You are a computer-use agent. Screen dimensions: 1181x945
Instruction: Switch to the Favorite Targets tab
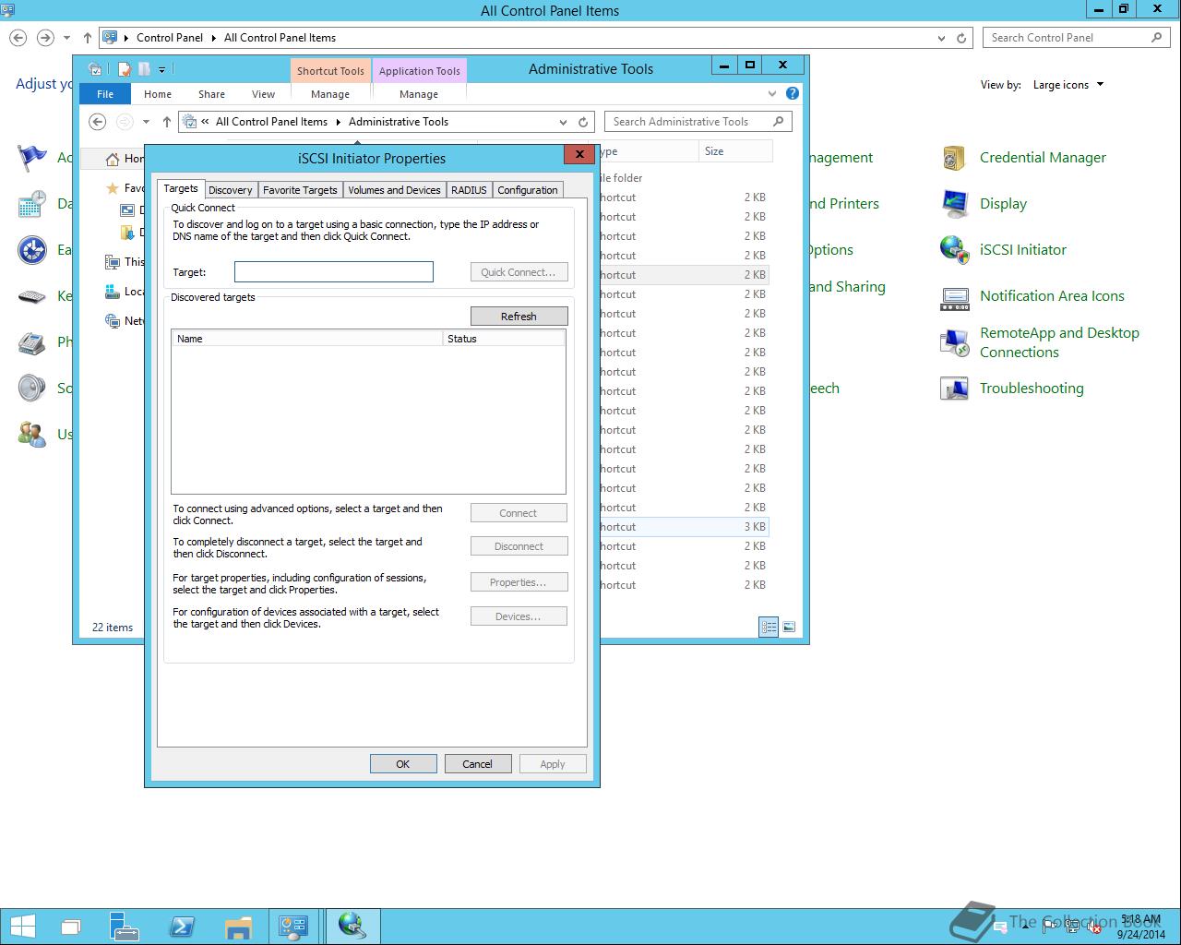coord(300,190)
